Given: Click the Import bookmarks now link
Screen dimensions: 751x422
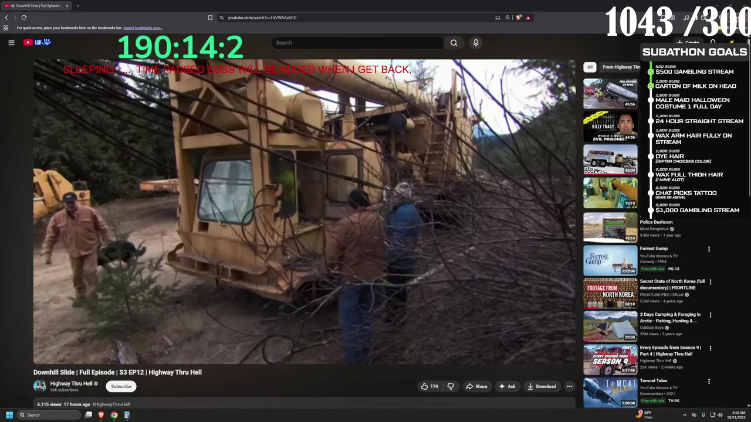Looking at the screenshot, I should click(x=143, y=28).
